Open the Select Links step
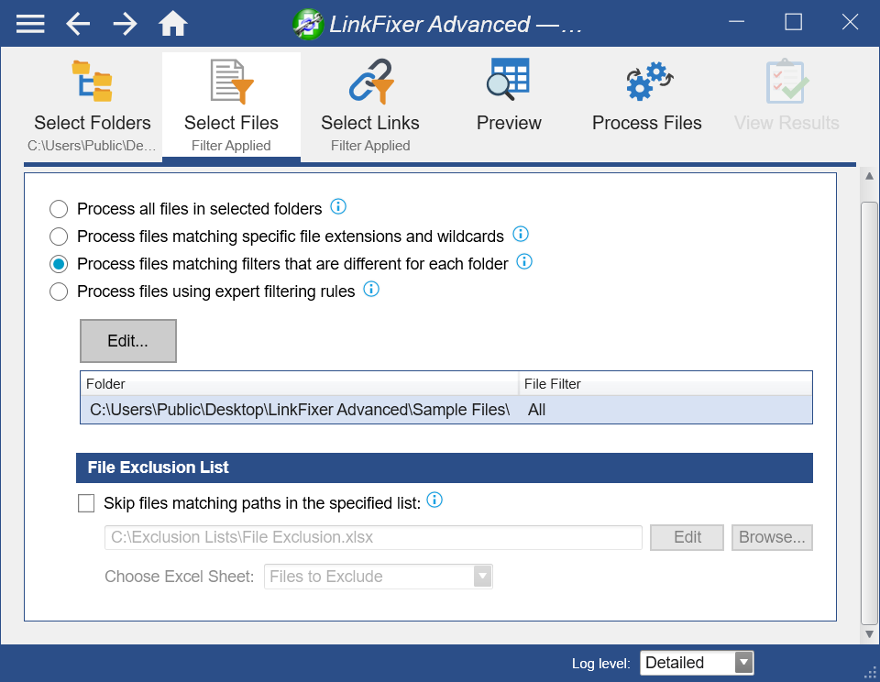The width and height of the screenshot is (880, 682). pos(370,105)
